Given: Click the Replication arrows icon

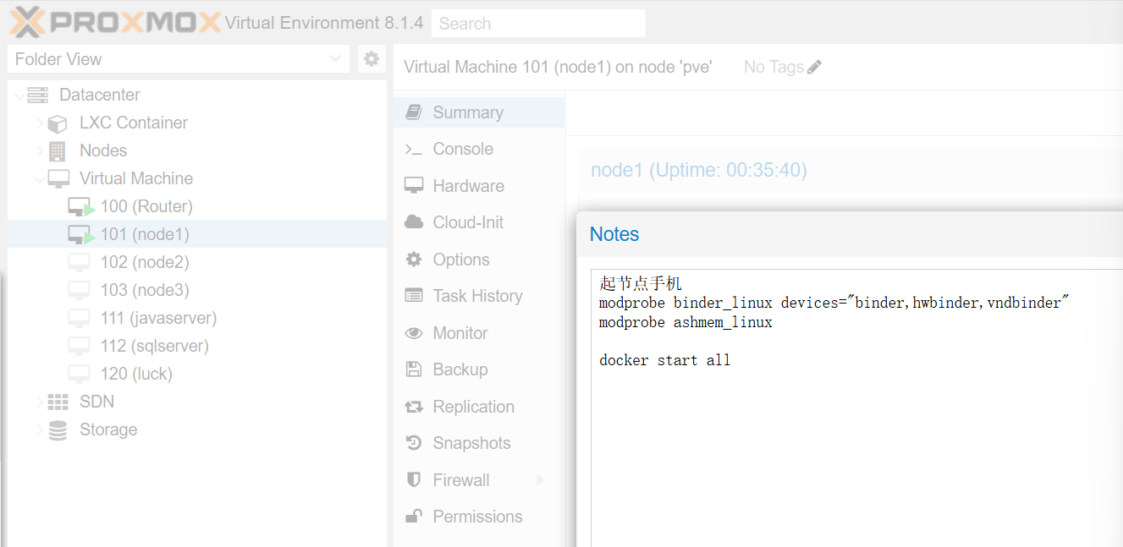Looking at the screenshot, I should click(414, 407).
